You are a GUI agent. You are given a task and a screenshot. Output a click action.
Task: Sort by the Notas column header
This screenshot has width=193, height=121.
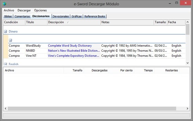pos(127,22)
